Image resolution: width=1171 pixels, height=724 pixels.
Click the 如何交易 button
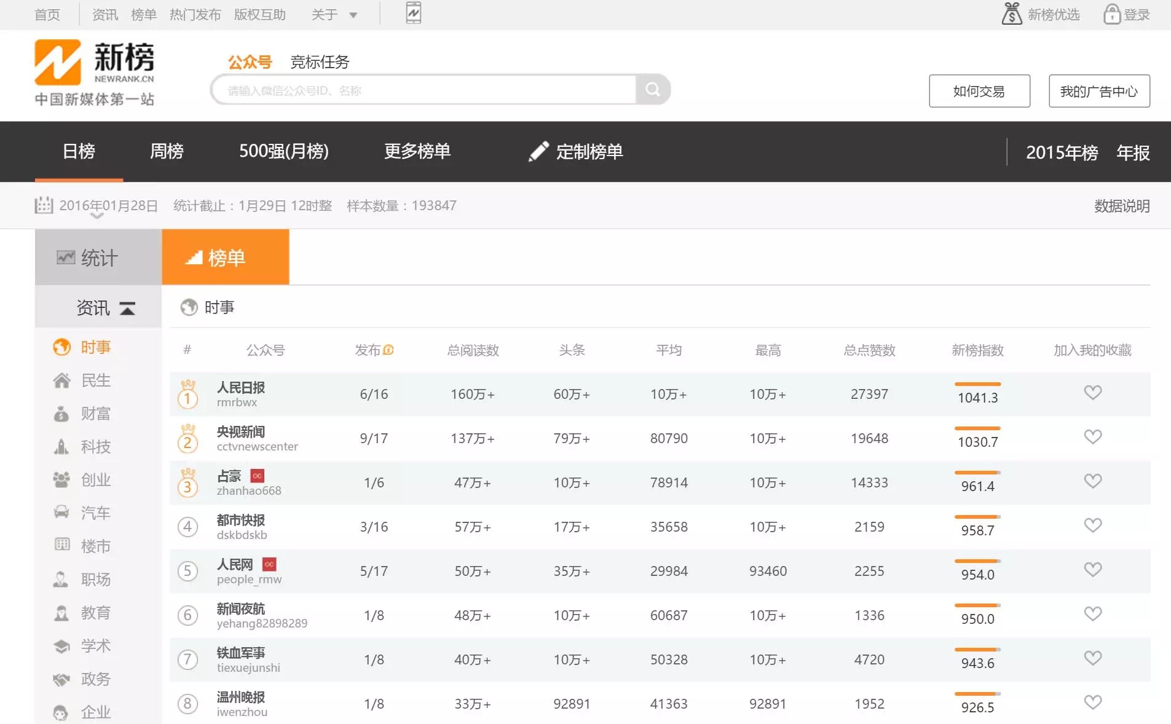pyautogui.click(x=979, y=91)
